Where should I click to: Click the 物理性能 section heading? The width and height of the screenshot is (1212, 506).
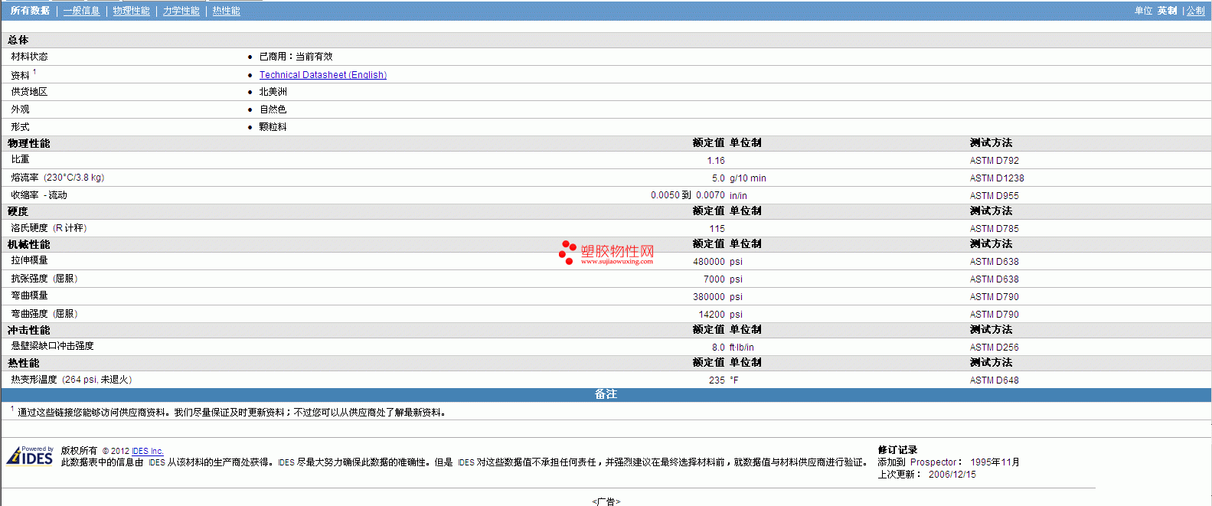(29, 143)
